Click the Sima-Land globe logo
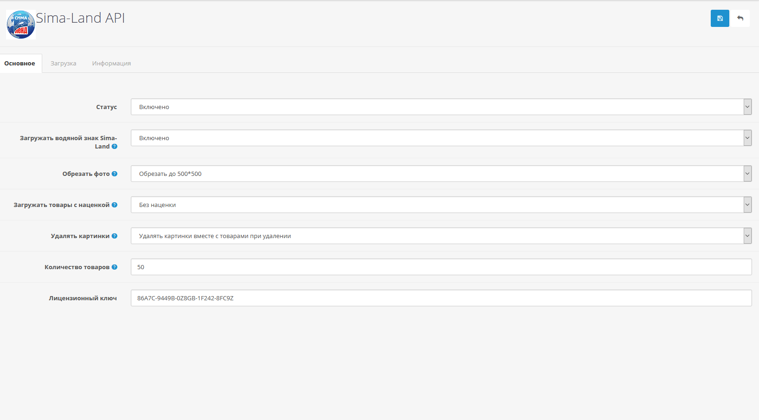Image resolution: width=759 pixels, height=420 pixels. (x=21, y=25)
